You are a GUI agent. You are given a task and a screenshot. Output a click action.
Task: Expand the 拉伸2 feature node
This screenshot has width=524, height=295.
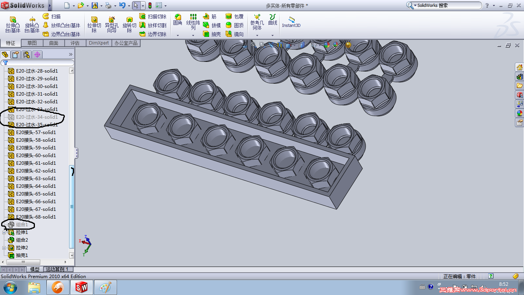coord(4,248)
